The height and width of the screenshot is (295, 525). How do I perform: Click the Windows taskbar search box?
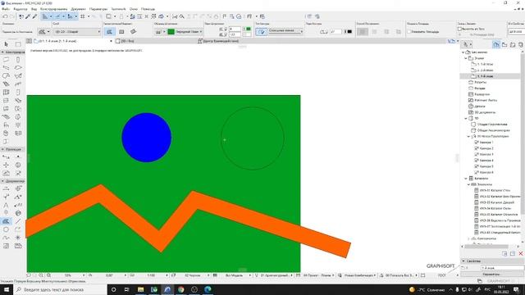[60, 289]
